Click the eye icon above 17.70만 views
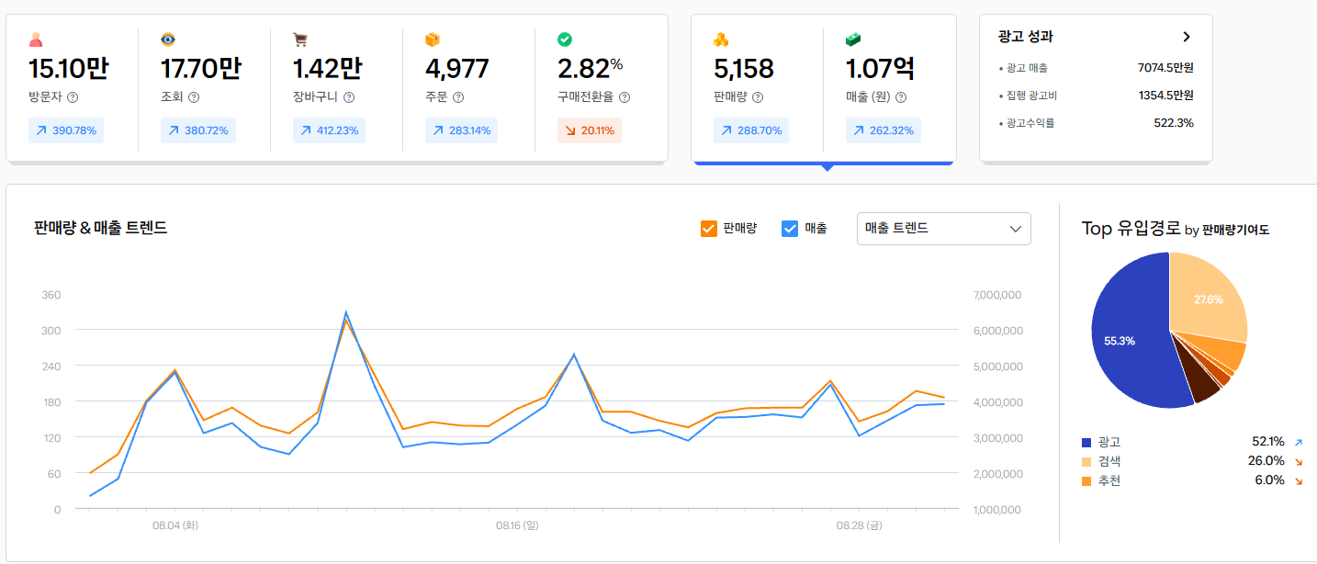The image size is (1317, 564). (x=168, y=39)
